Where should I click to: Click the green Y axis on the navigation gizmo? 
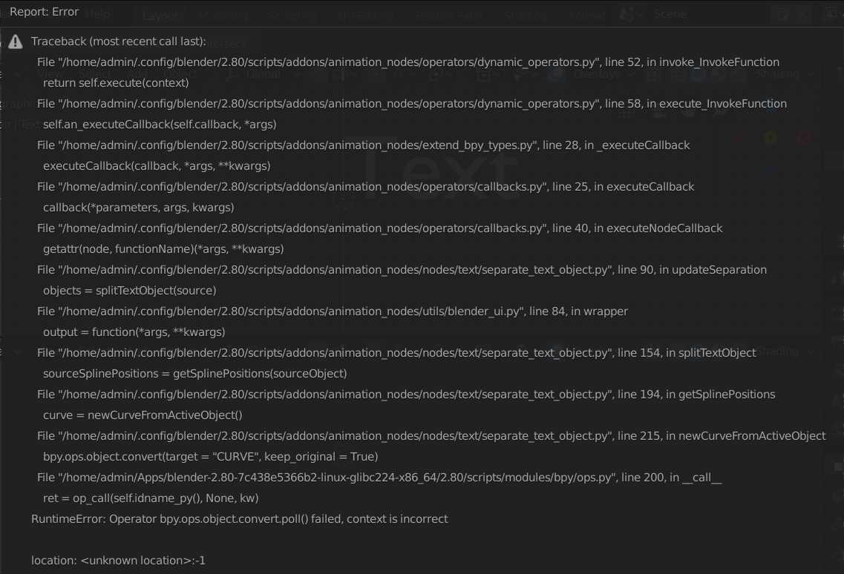click(x=771, y=136)
